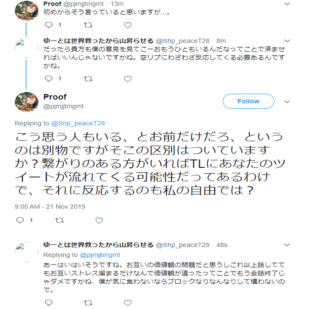The height and width of the screenshot is (309, 309).
Task: Reply to Proof's 13m tweet
Action: point(48,25)
